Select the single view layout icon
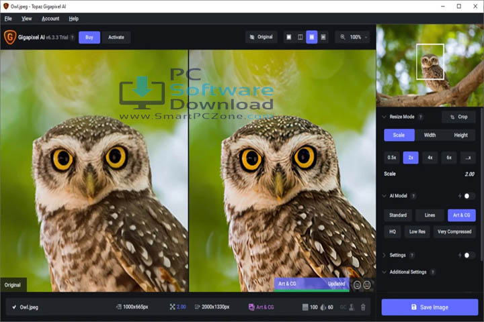 (x=289, y=37)
